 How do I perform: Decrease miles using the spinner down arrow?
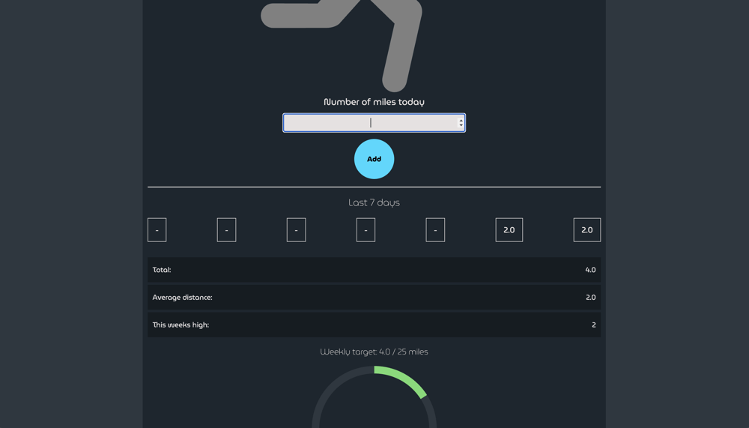(x=461, y=125)
